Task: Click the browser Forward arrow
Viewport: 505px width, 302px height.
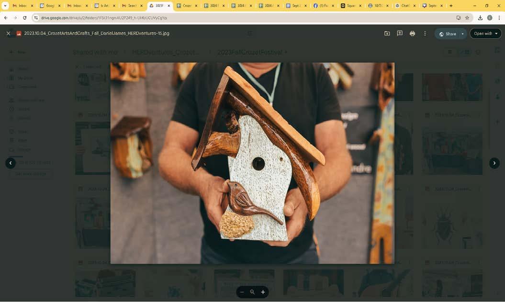Action: pyautogui.click(x=15, y=18)
